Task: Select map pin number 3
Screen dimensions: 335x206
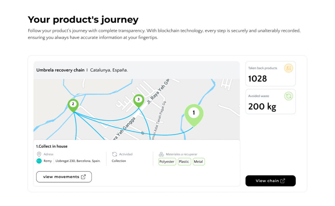Action: click(x=139, y=101)
